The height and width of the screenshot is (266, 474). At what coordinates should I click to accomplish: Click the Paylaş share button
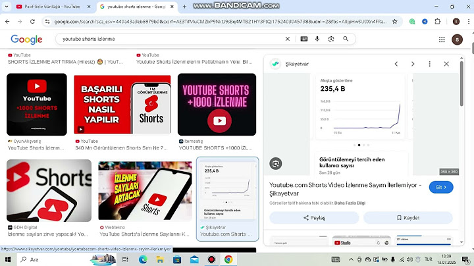314,218
